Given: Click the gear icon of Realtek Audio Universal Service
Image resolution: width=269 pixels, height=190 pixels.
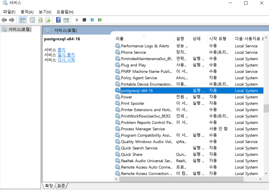Looking at the screenshot, I should point(117,161).
